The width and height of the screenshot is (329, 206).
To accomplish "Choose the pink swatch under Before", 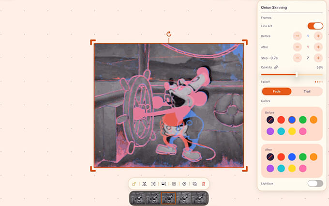I will pos(303,131).
